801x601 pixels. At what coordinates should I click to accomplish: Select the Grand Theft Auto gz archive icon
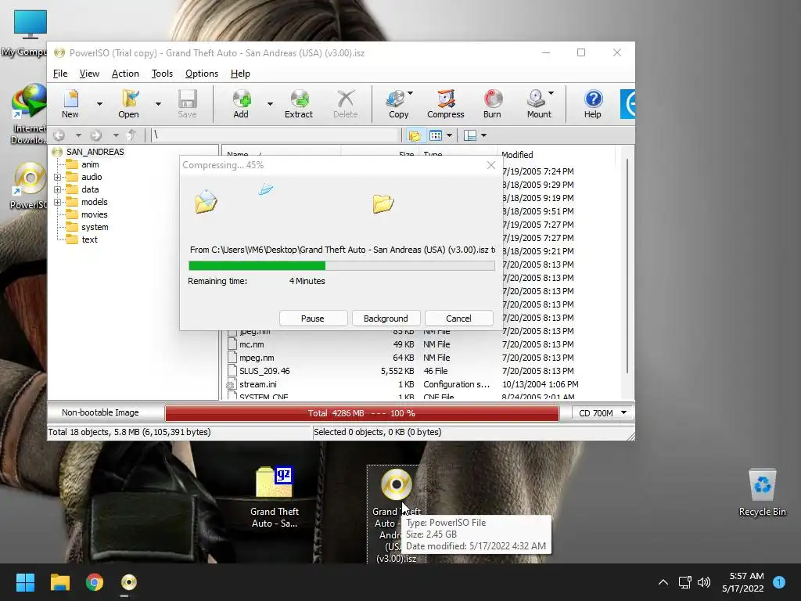(275, 496)
